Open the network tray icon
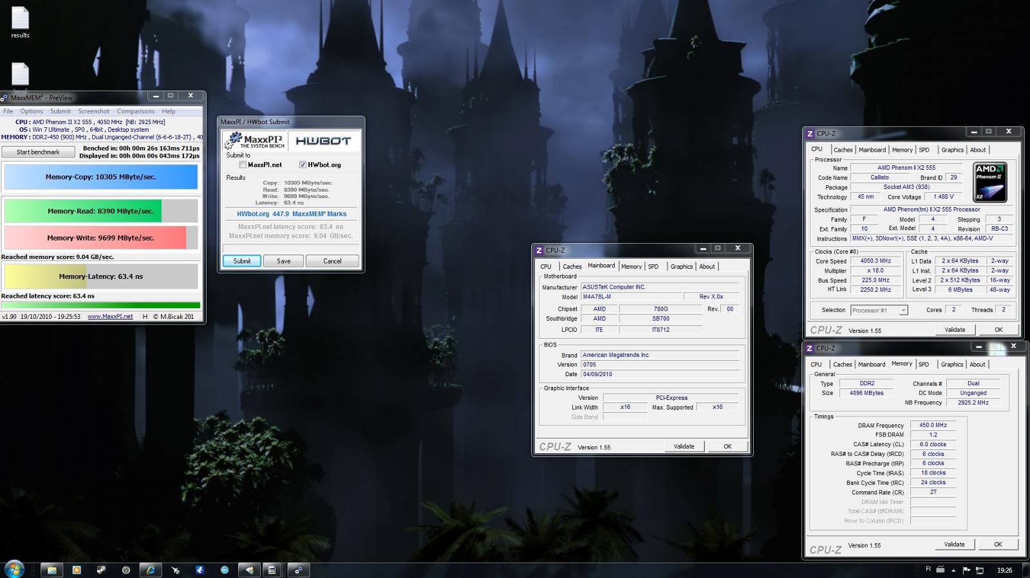Screen dimensions: 1030x578 pyautogui.click(x=980, y=570)
